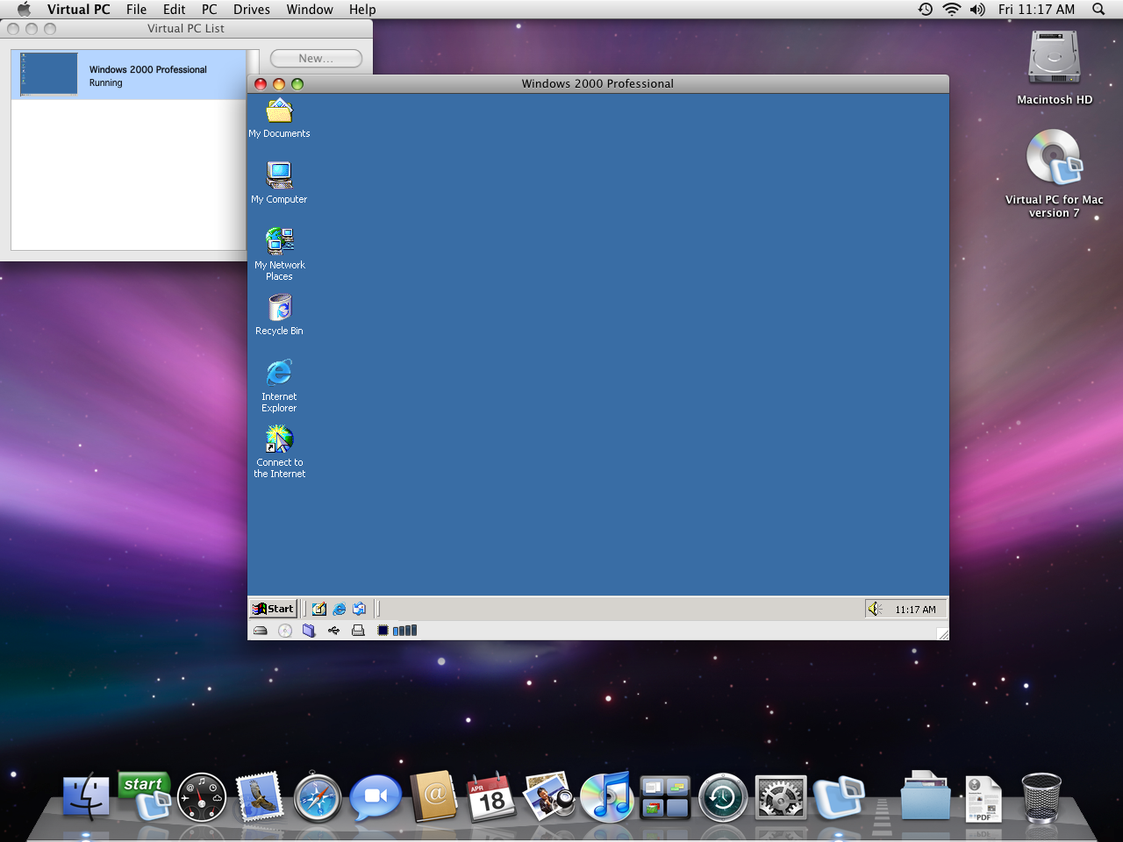The image size is (1123, 842).
Task: Open the File menu
Action: (x=136, y=10)
